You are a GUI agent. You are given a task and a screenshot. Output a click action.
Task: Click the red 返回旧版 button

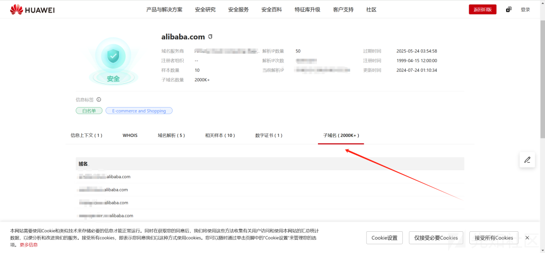[x=482, y=10]
